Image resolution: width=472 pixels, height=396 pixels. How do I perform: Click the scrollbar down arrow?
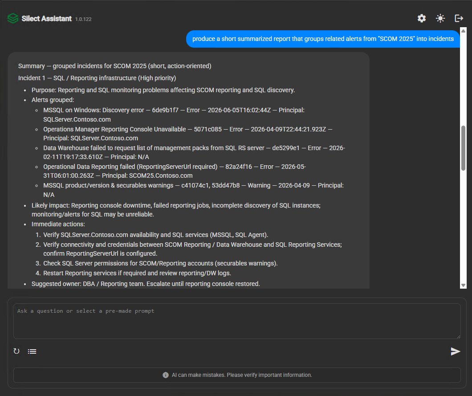pyautogui.click(x=463, y=285)
